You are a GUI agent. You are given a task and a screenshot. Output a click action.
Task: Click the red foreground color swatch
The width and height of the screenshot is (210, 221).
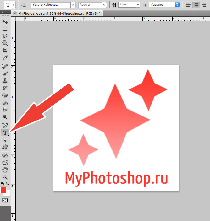(x=3, y=190)
